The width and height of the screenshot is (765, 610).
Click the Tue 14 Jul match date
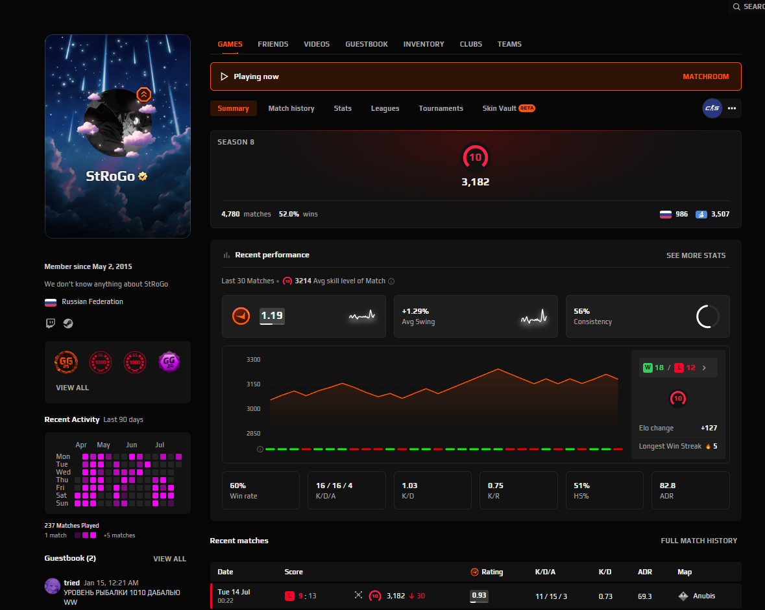234,592
